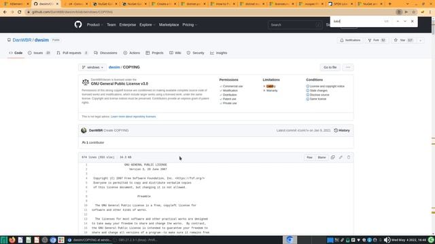Switch to the Projects tab
This screenshot has height=244, width=435.
154,53
